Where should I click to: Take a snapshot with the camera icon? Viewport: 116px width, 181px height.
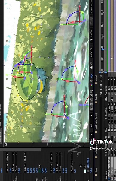click(92, 67)
